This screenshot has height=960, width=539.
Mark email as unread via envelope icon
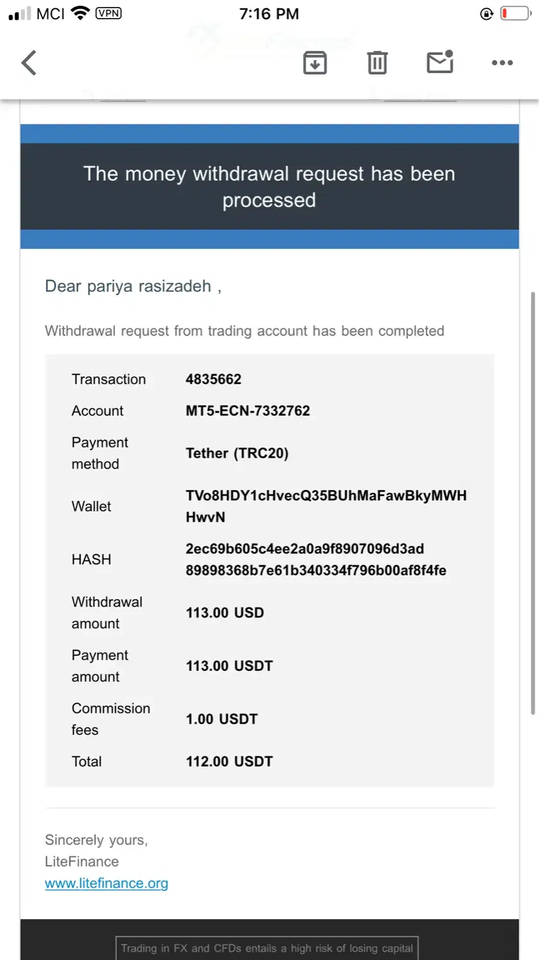pyautogui.click(x=440, y=62)
